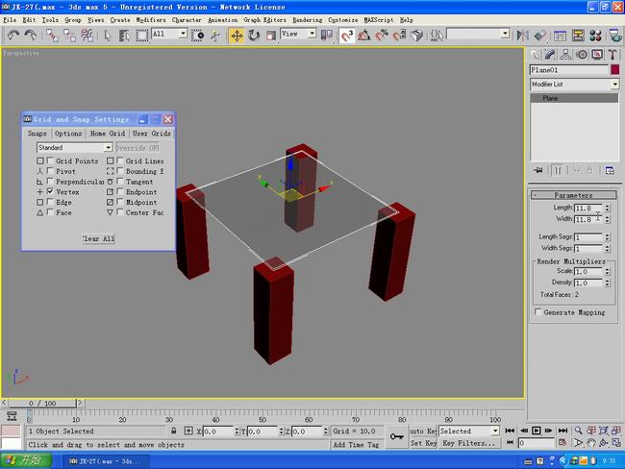The image size is (625, 469).
Task: Activate Select and Rotate tool
Action: (x=254, y=36)
